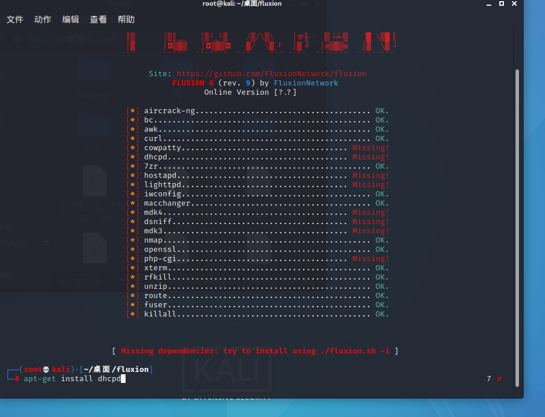Open the 文件 menu
Image resolution: width=545 pixels, height=417 pixels.
(15, 20)
